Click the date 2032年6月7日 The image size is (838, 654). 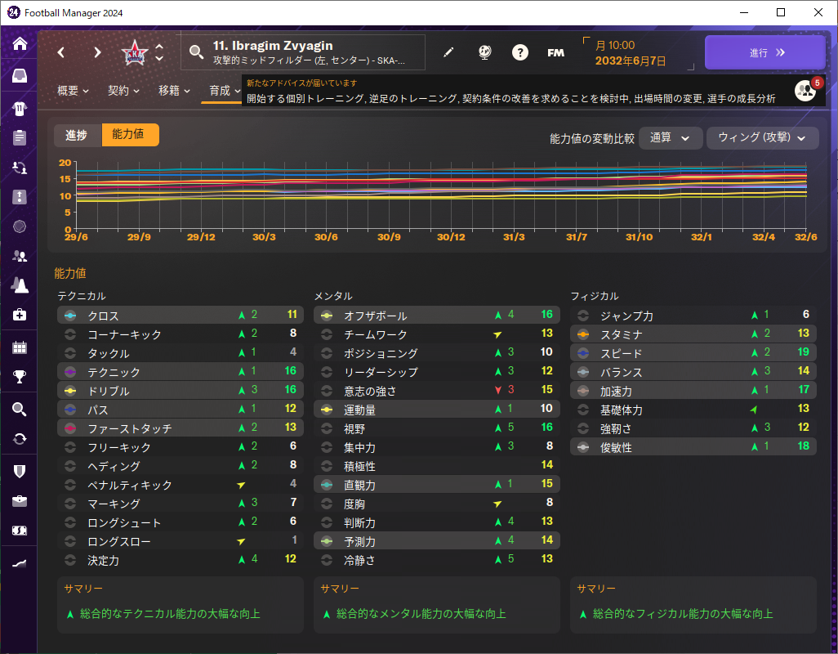[631, 61]
